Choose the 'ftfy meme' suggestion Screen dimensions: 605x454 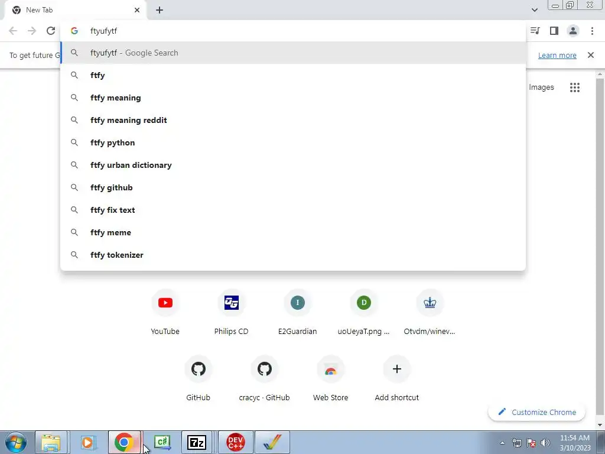(293, 232)
